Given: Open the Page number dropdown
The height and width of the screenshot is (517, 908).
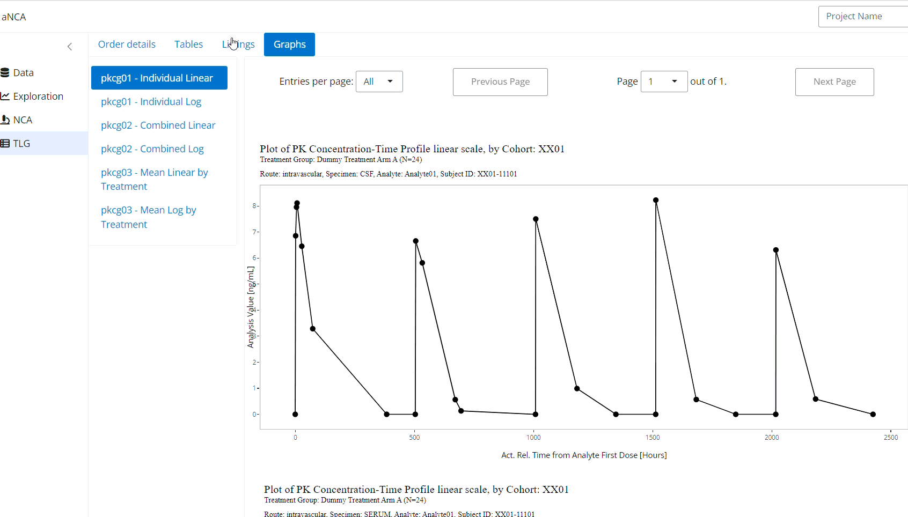Looking at the screenshot, I should pos(663,82).
